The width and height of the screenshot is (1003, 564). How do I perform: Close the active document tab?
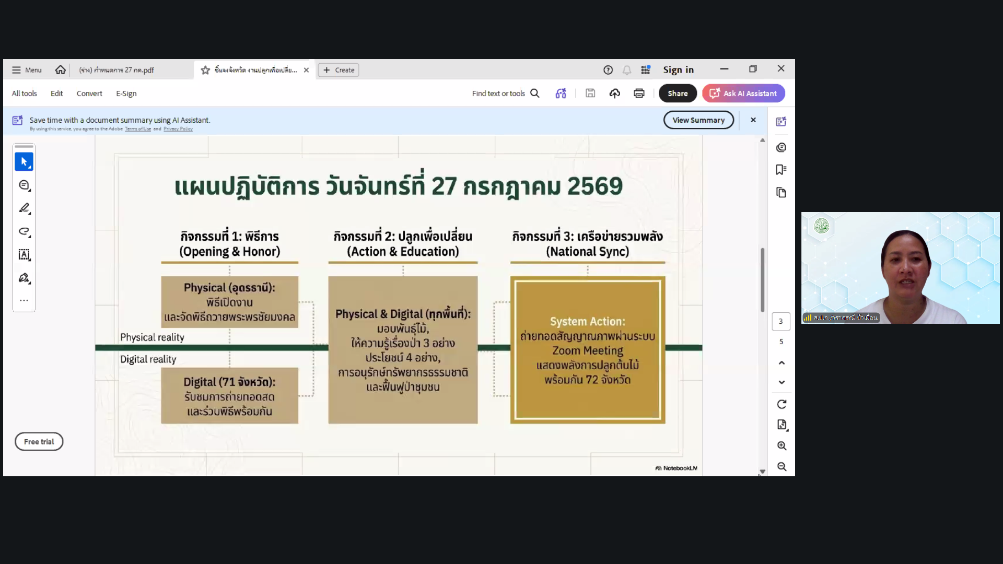point(307,70)
